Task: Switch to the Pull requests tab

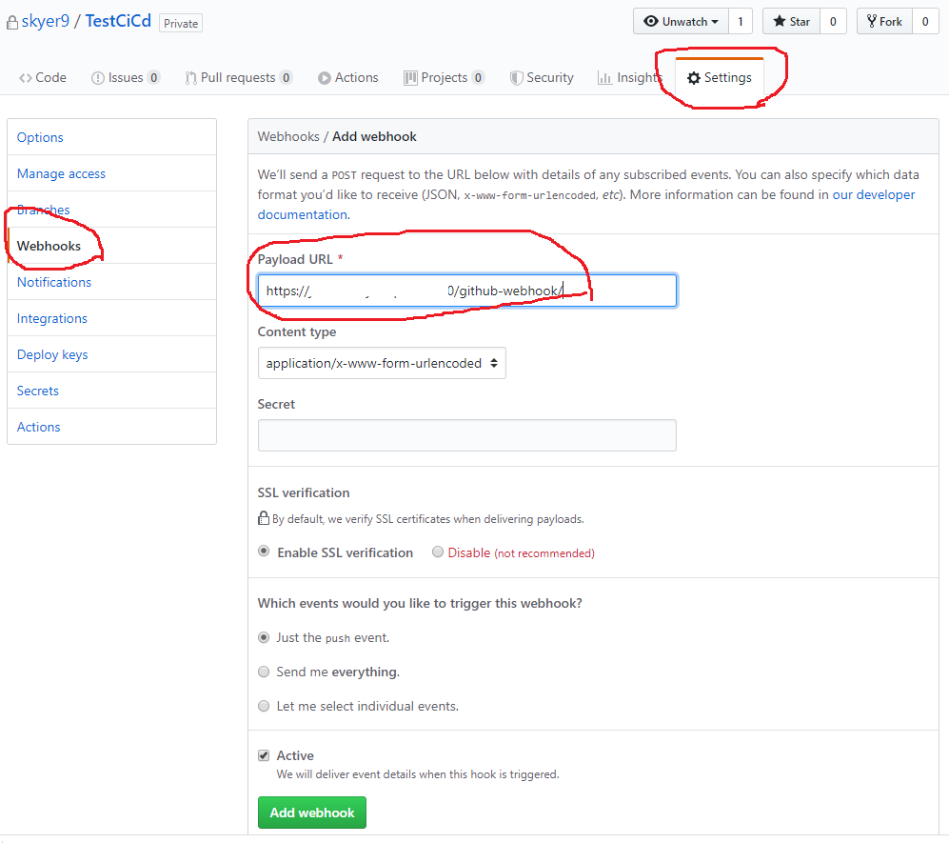Action: click(239, 77)
